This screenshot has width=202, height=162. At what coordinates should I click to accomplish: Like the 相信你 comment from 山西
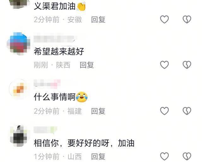164,156
